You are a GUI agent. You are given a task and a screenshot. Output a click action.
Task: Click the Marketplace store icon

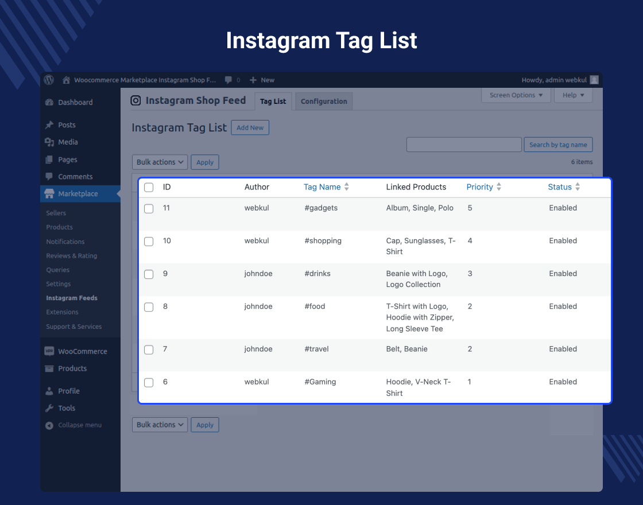(49, 194)
